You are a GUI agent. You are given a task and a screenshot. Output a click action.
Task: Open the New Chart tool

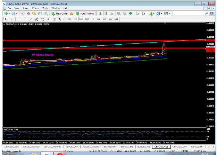pos(6,13)
